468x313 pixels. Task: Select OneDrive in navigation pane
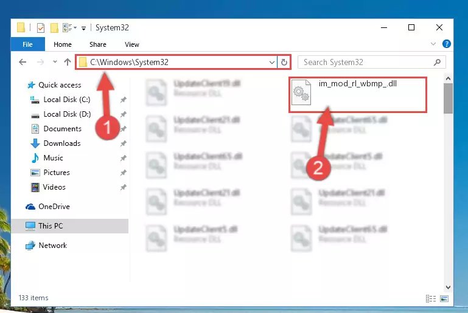coord(54,207)
